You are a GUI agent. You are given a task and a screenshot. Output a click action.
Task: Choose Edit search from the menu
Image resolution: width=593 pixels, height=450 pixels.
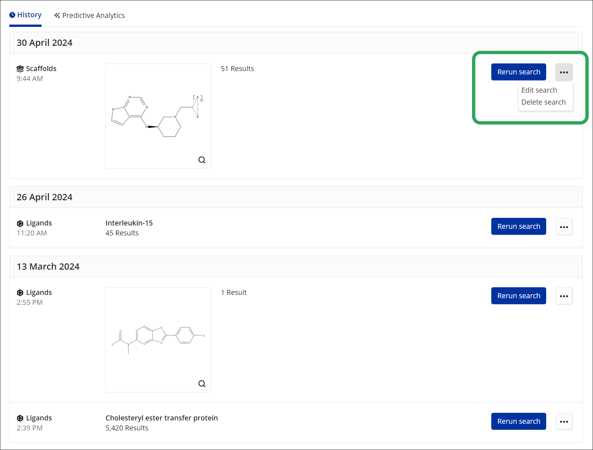coord(539,90)
